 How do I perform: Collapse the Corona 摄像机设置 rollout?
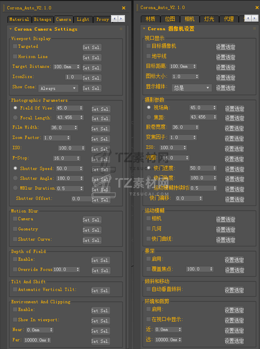point(144,29)
